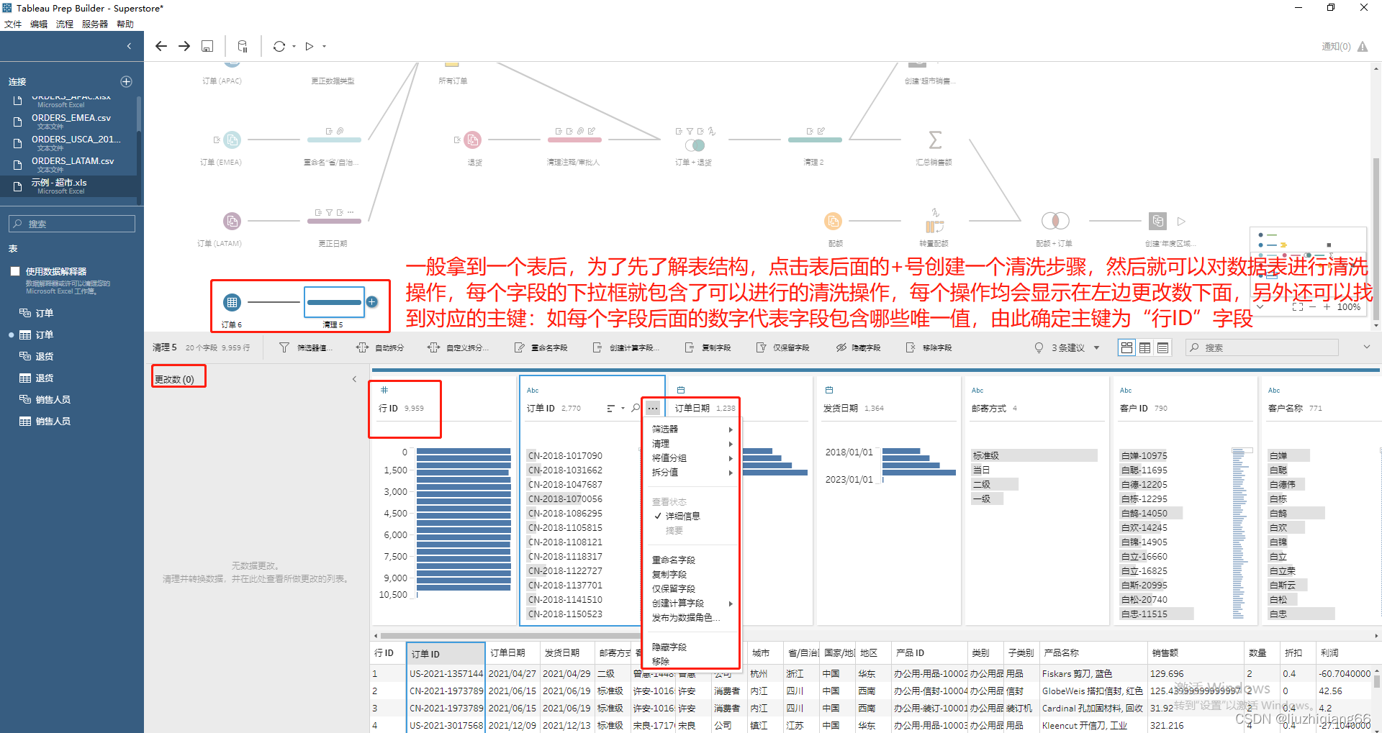Open the run flow dropdown arrow

click(324, 47)
